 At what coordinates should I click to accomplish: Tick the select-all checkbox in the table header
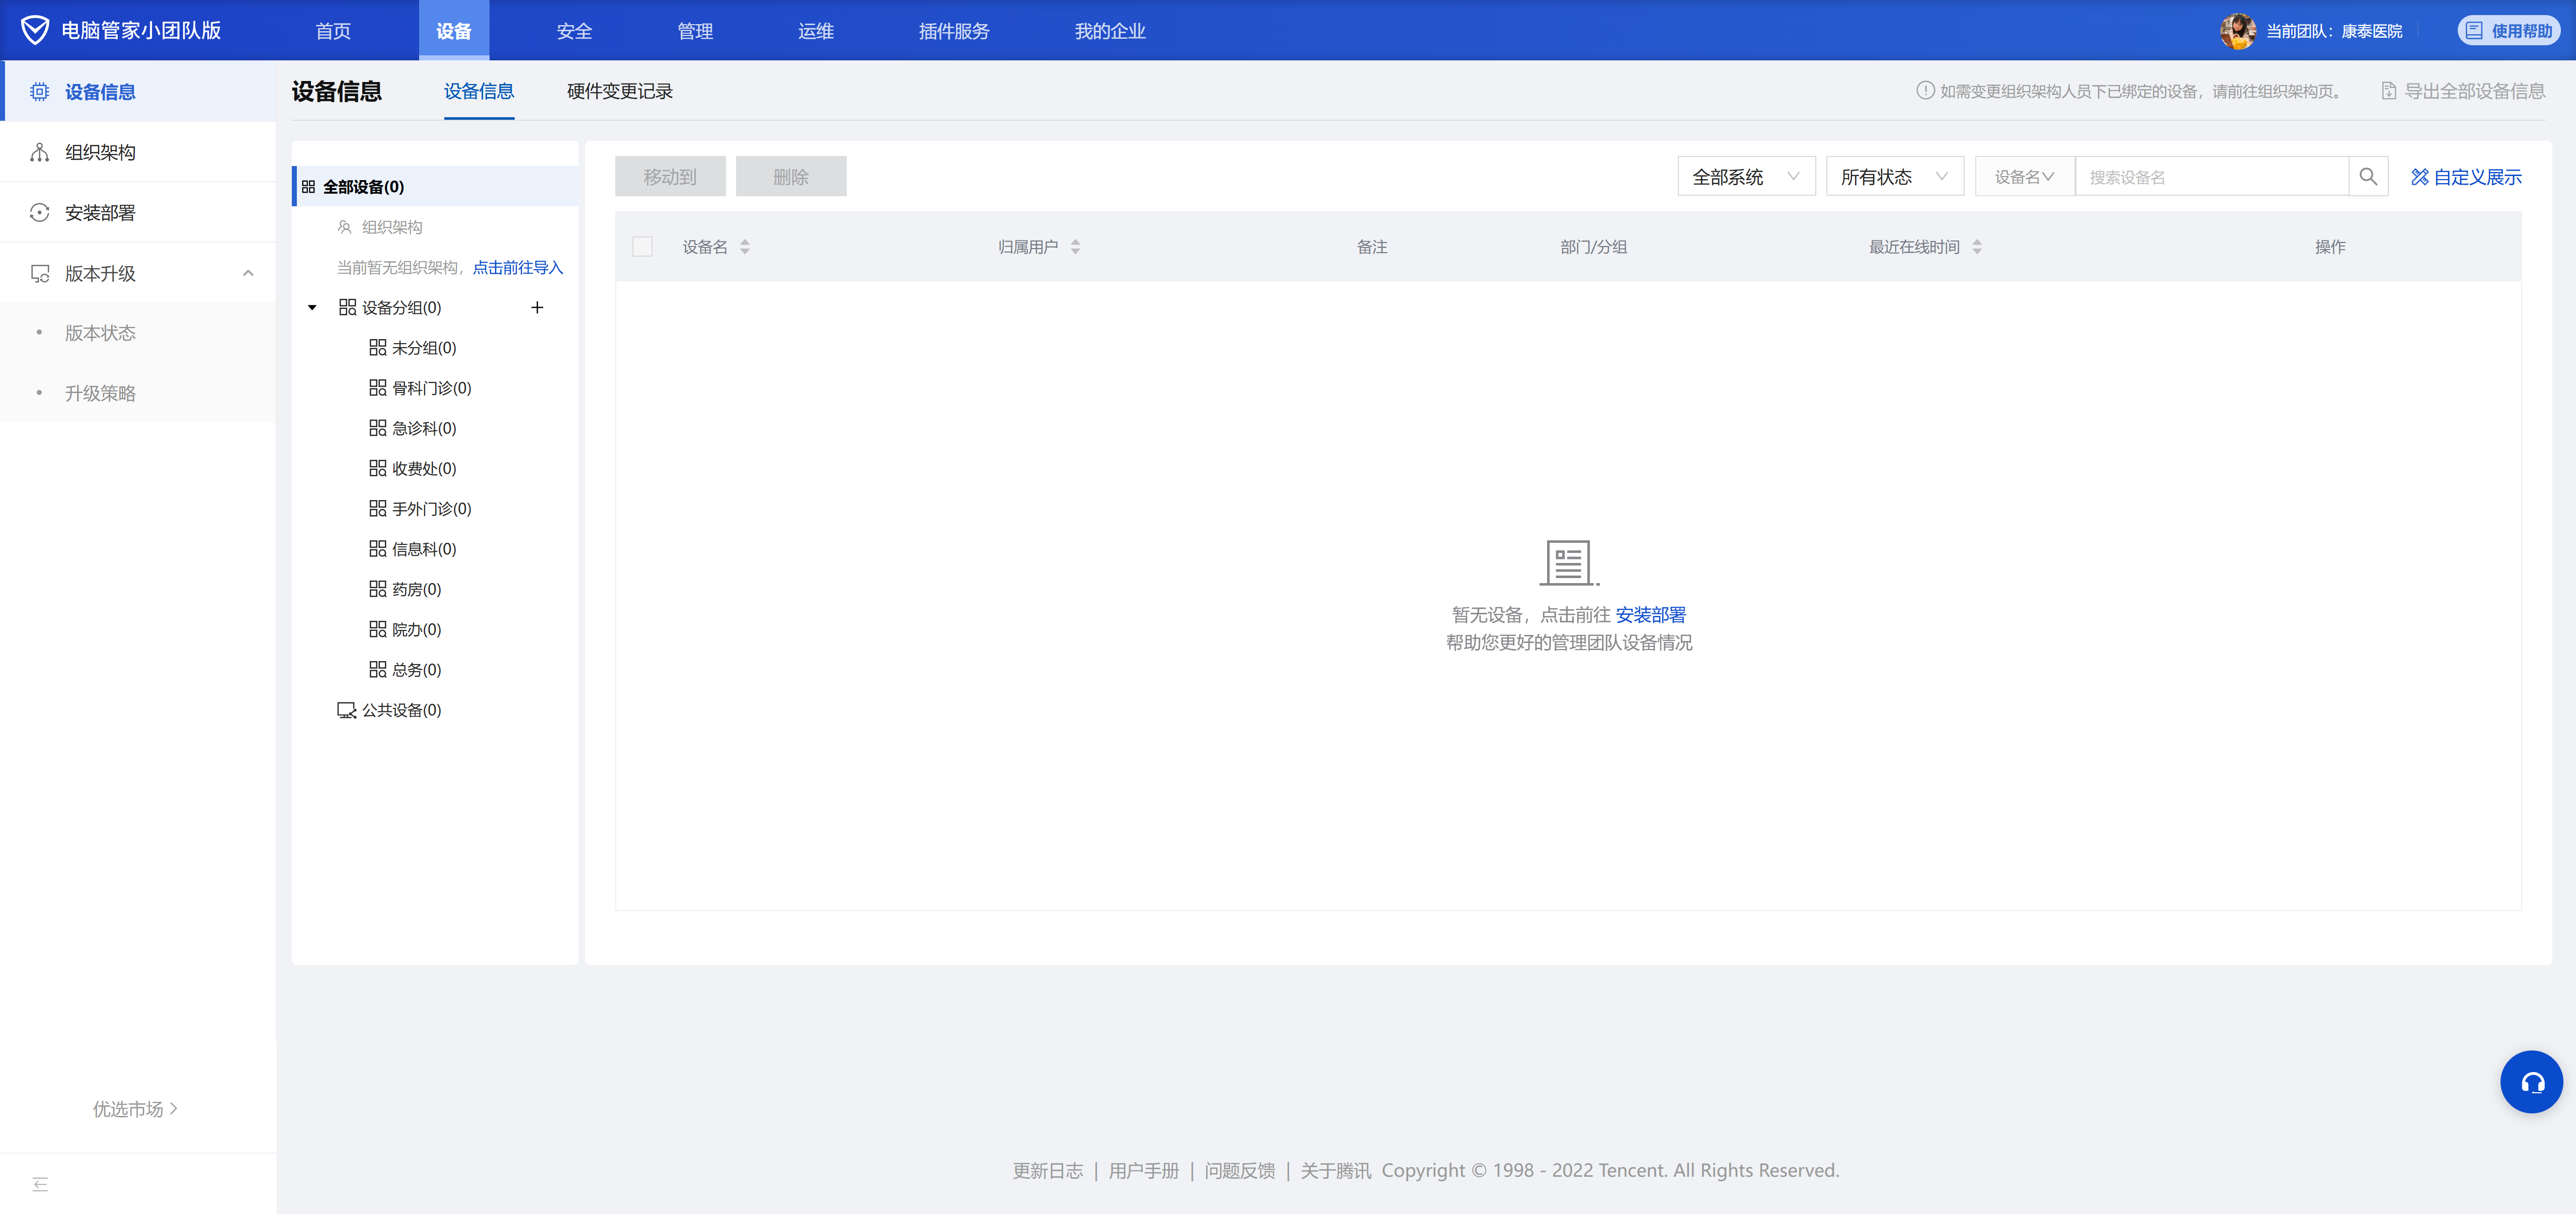pyautogui.click(x=642, y=247)
